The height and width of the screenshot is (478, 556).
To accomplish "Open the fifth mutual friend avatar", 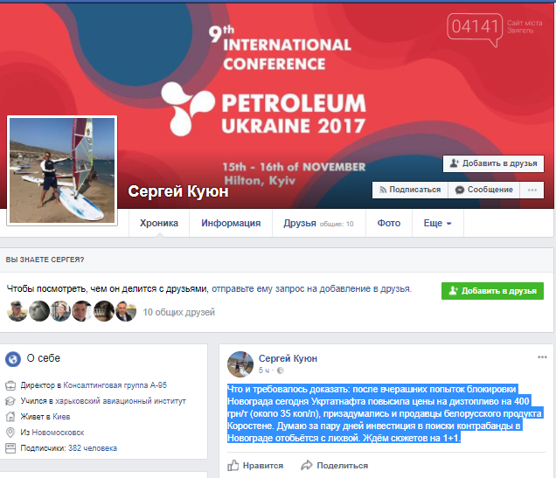I will 104,311.
